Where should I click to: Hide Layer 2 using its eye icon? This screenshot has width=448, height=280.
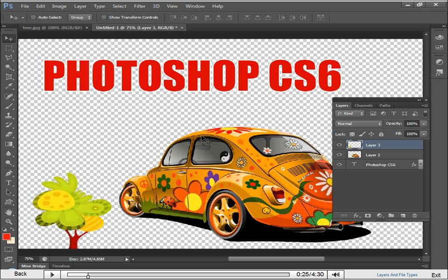point(339,154)
